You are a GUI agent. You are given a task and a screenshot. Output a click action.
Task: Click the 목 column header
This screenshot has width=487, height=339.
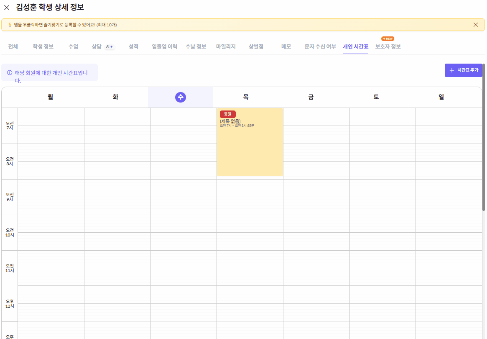[246, 97]
